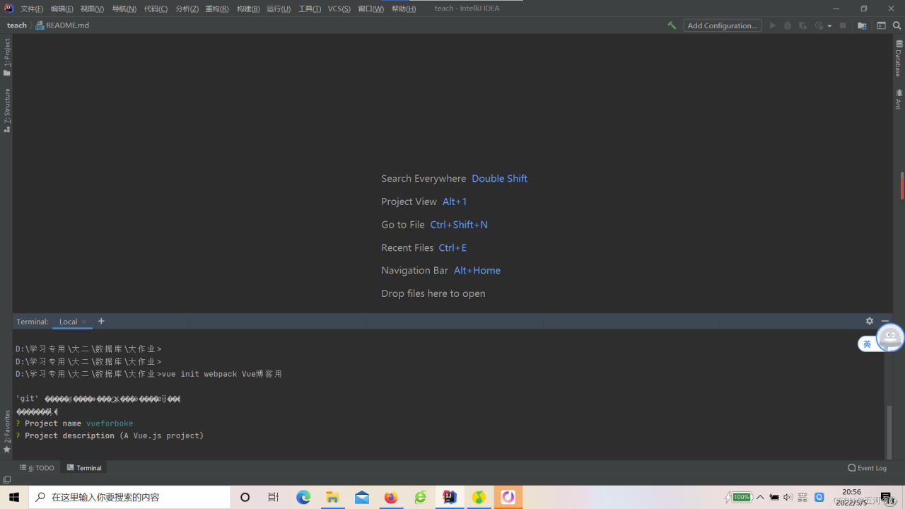
Task: Open the 代码(C) menu
Action: (x=156, y=8)
